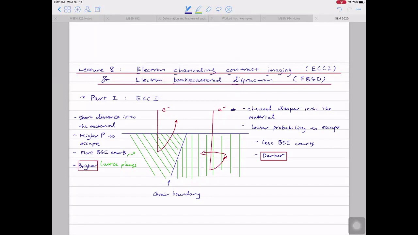This screenshot has width=418, height=235.
Task: Tap 'More BSE counts' handwritten note
Action: click(103, 152)
